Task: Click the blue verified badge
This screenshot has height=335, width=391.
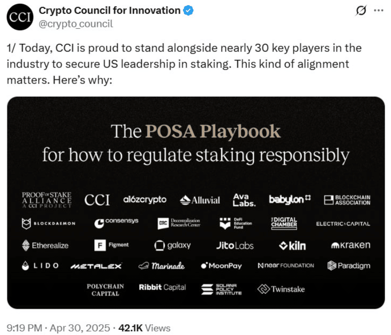Action: (x=188, y=10)
